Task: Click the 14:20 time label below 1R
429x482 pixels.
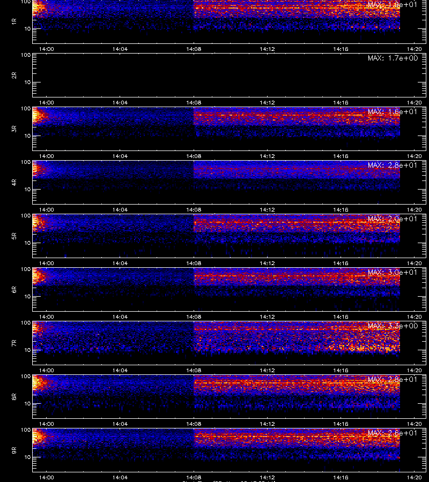Action: coord(414,49)
